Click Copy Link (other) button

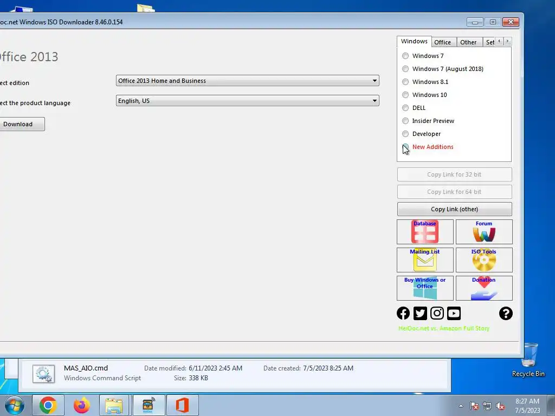[455, 209]
